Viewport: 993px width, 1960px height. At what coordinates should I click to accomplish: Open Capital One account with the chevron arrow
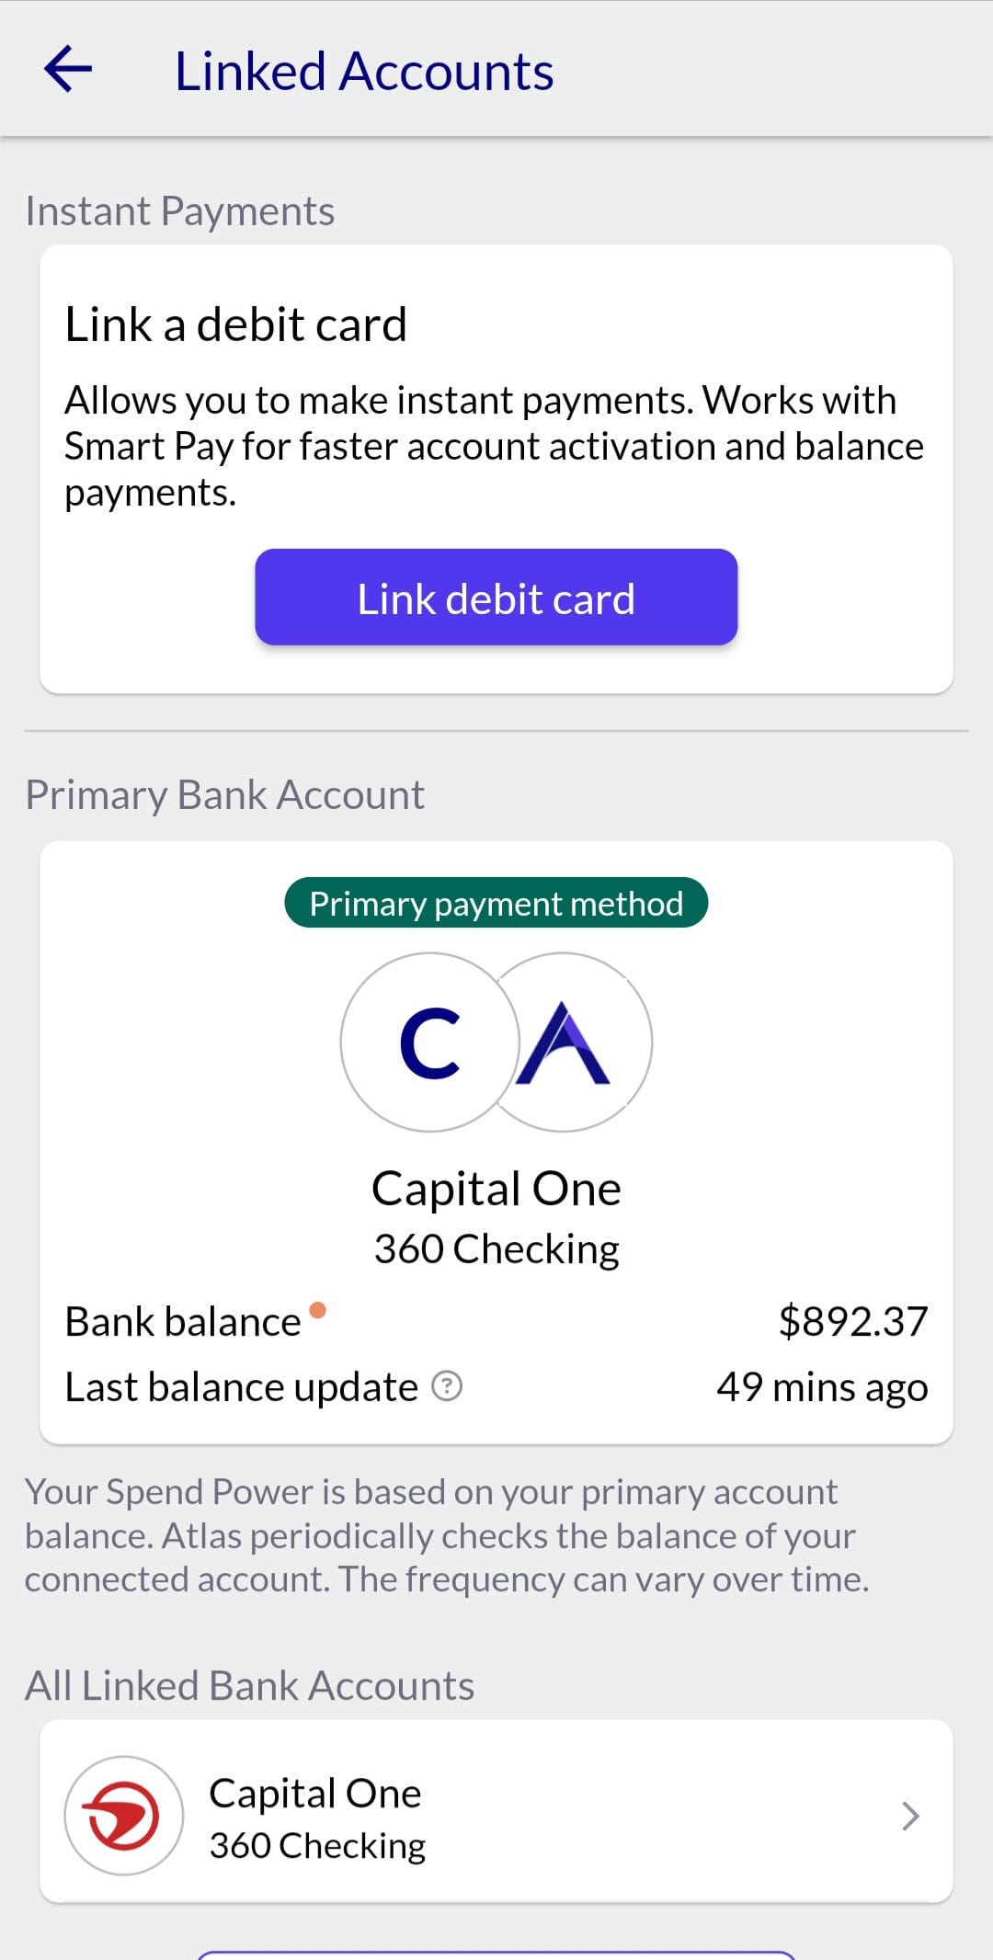[x=910, y=1816]
